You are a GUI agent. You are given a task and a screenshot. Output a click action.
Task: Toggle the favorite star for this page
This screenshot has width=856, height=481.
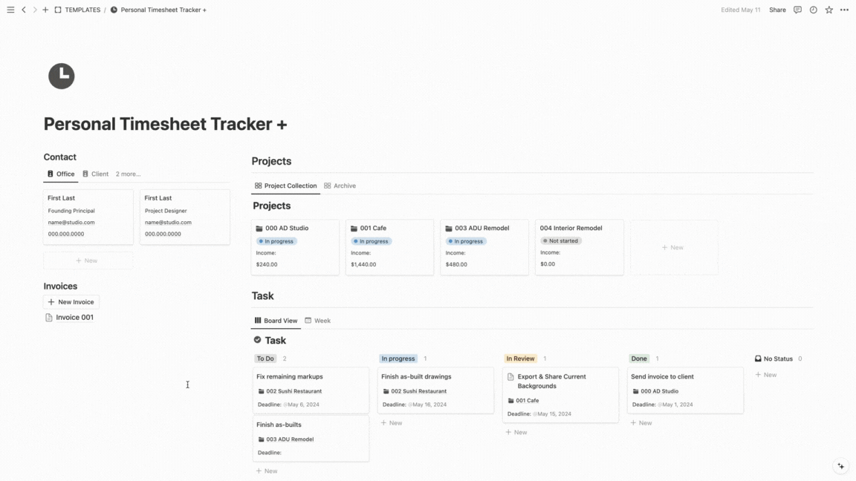point(829,10)
